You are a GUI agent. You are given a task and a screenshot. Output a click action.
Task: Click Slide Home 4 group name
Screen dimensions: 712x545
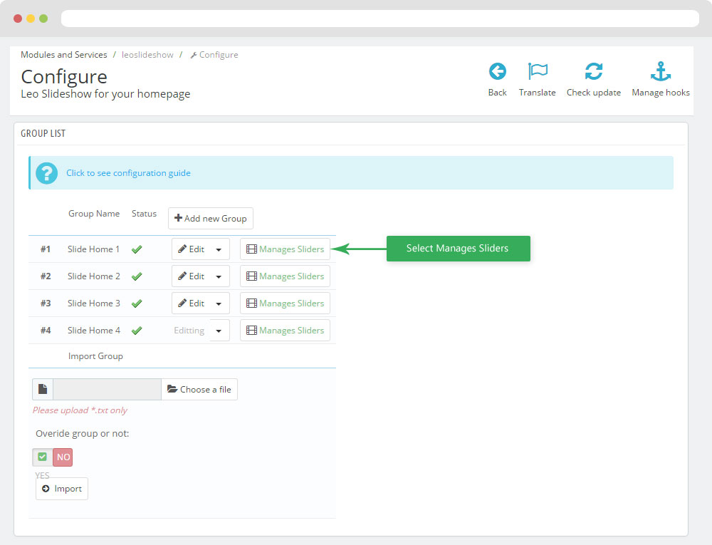coord(94,331)
